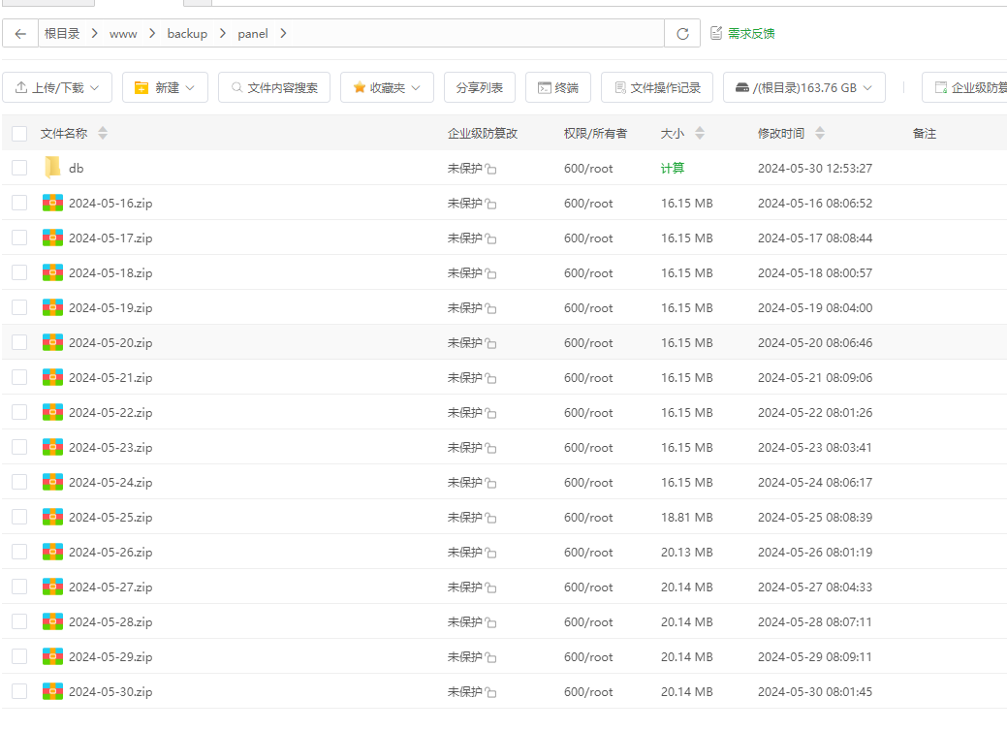Open 文件操作记录 operation log
1007x730 pixels.
click(657, 87)
